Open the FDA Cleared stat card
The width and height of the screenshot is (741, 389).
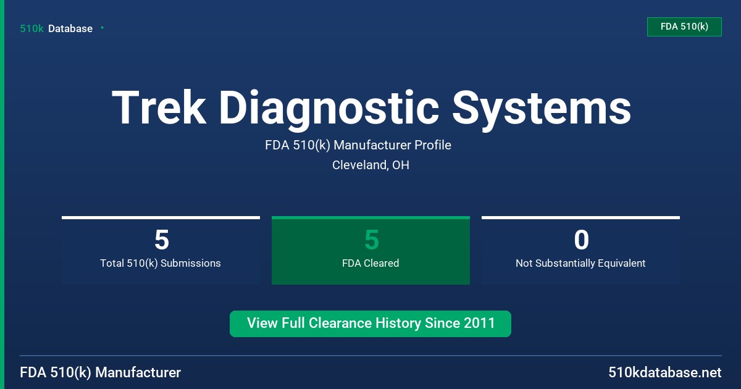coord(371,250)
